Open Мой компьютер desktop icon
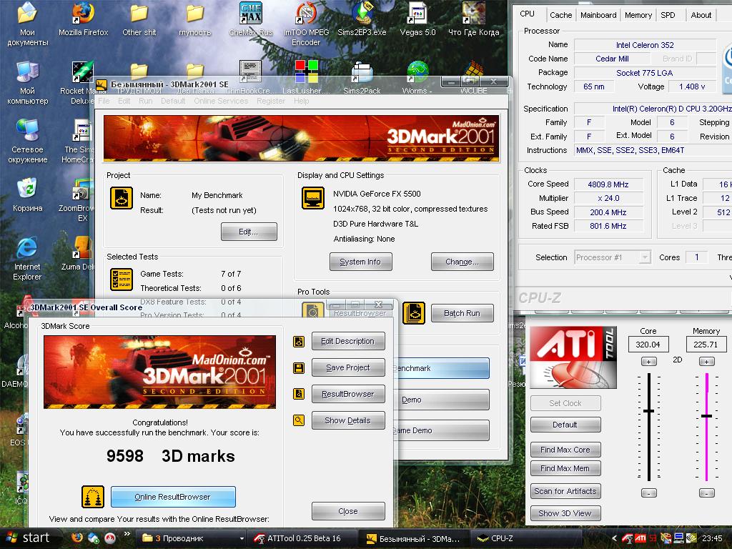 [x=28, y=83]
